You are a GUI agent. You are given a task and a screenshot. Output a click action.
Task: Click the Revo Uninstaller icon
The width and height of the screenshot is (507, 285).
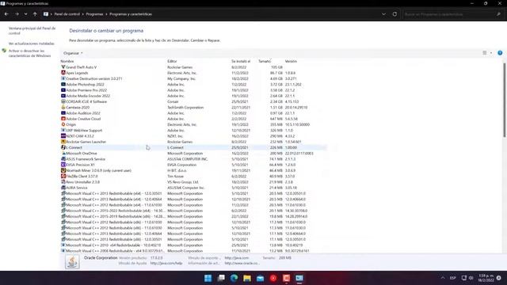pos(63,182)
